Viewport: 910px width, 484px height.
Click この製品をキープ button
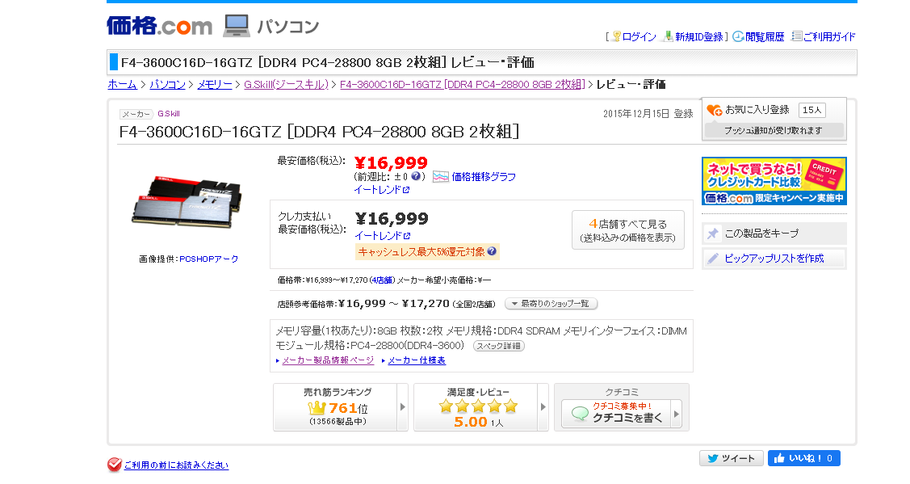pyautogui.click(x=774, y=234)
